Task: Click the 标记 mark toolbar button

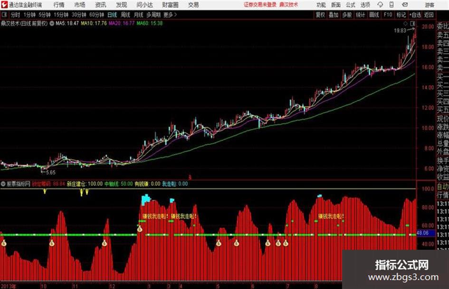Action: (401, 15)
